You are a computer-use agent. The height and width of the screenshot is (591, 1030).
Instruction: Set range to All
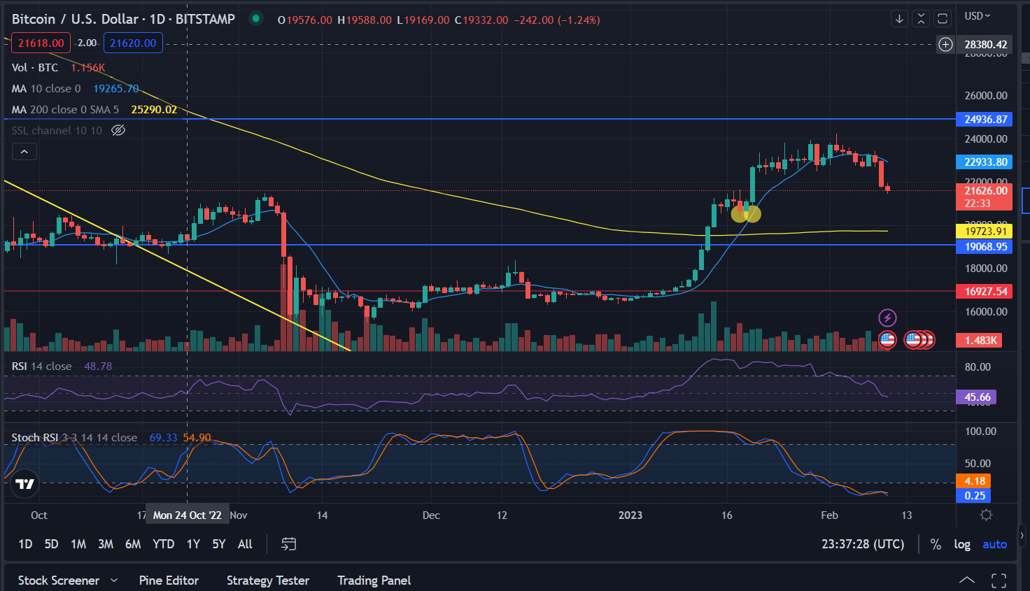245,544
